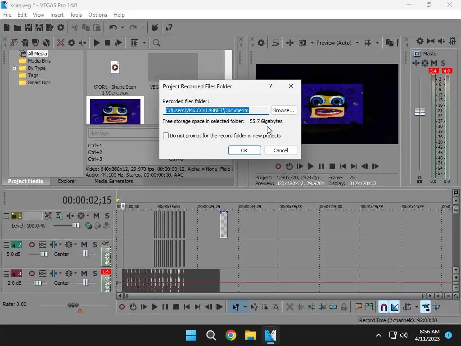Viewport: 461px width, 346px height.
Task: Click the Preview Record button
Action: [x=278, y=167]
